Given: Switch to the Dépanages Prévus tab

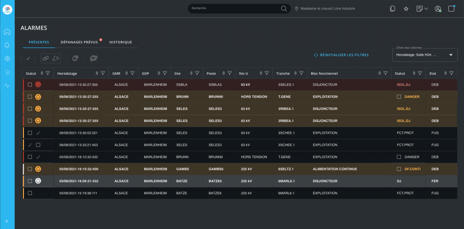Looking at the screenshot, I should (x=79, y=42).
